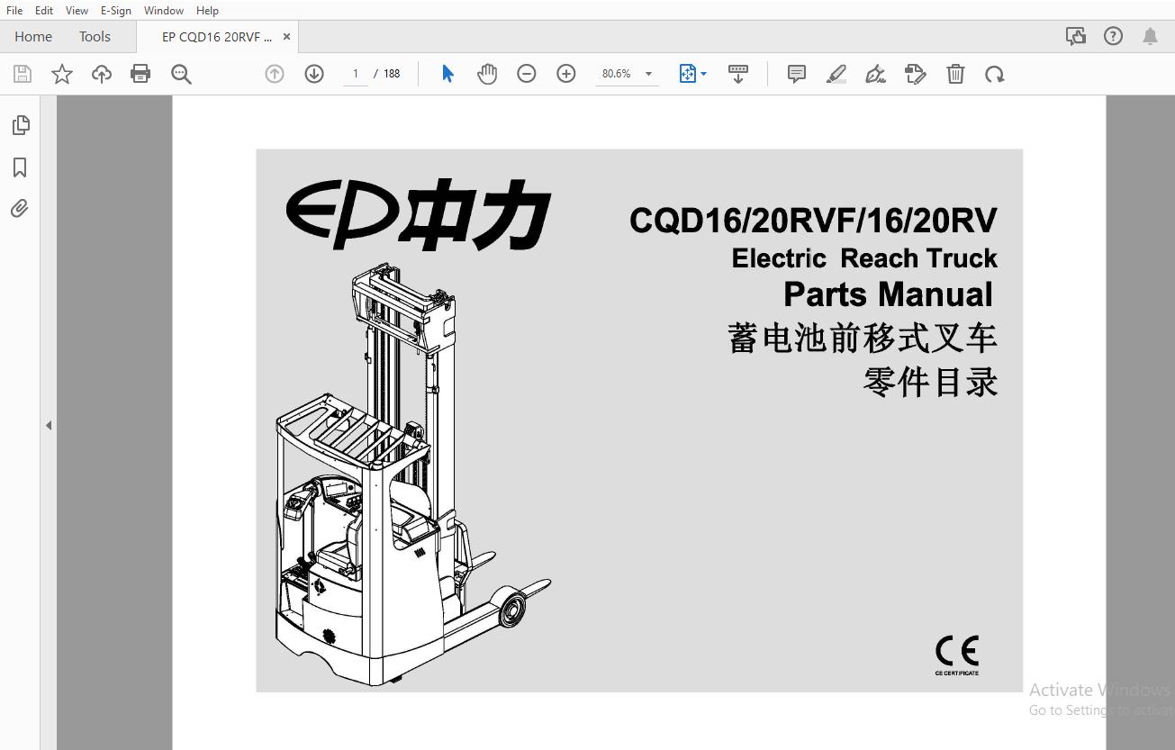Image resolution: width=1175 pixels, height=750 pixels.
Task: Open the View menu
Action: [x=77, y=10]
